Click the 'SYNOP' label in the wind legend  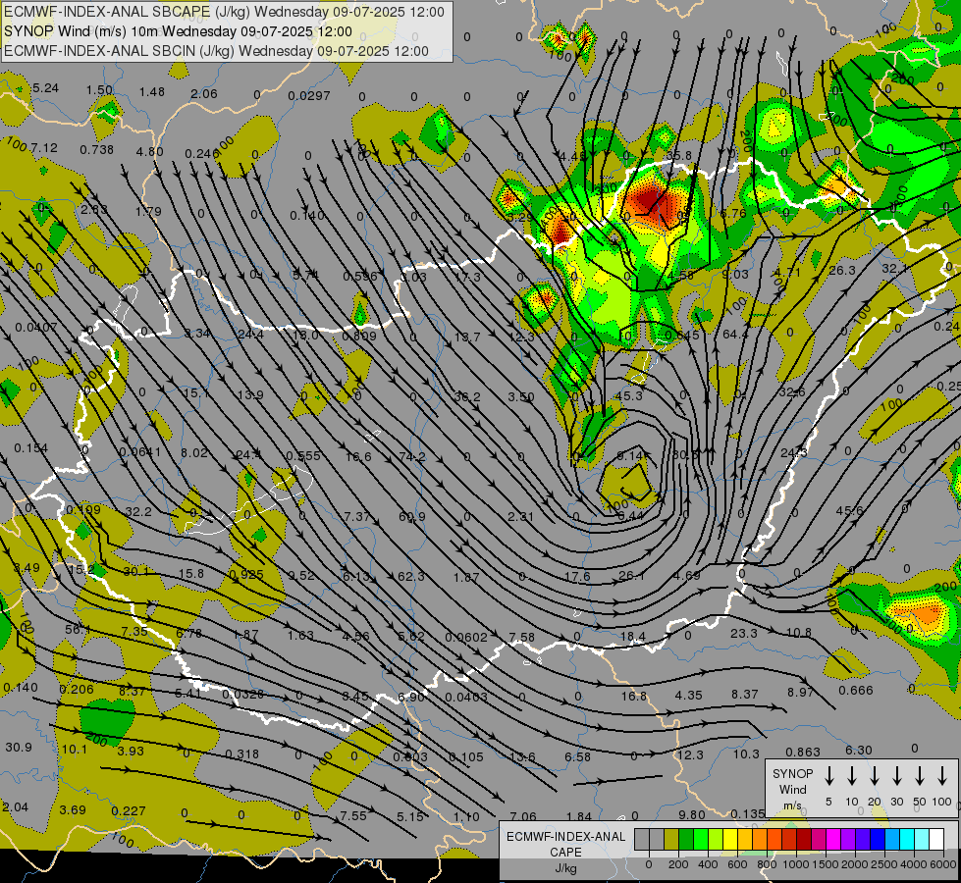792,774
